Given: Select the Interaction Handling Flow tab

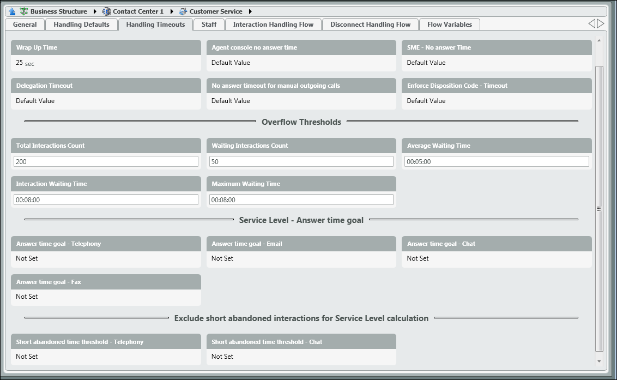Looking at the screenshot, I should tap(273, 25).
